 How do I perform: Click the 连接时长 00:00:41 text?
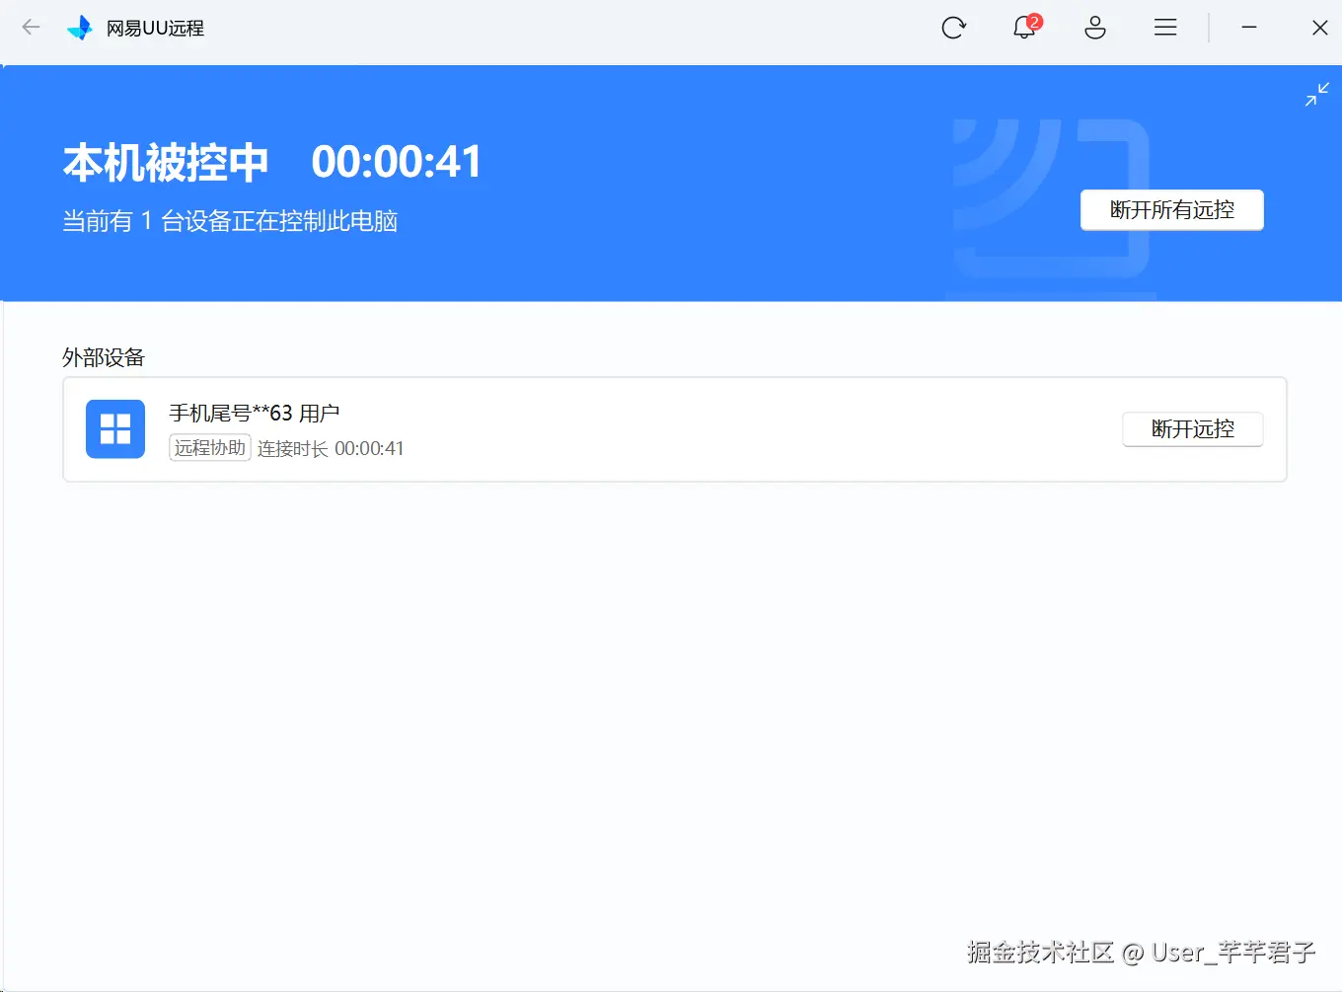tap(331, 449)
